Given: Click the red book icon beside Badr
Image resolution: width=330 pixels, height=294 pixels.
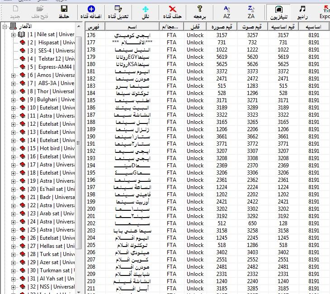Looking at the screenshot, I should pyautogui.click(x=23, y=197).
